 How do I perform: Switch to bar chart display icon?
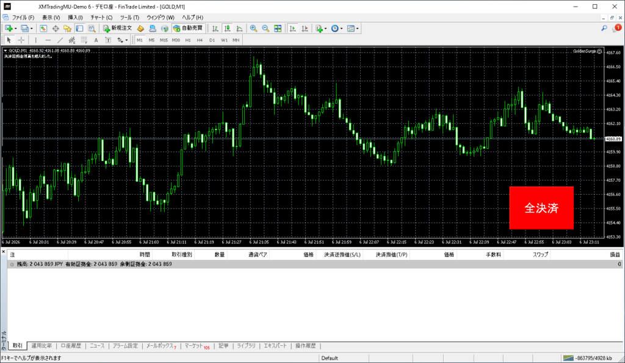(x=215, y=28)
